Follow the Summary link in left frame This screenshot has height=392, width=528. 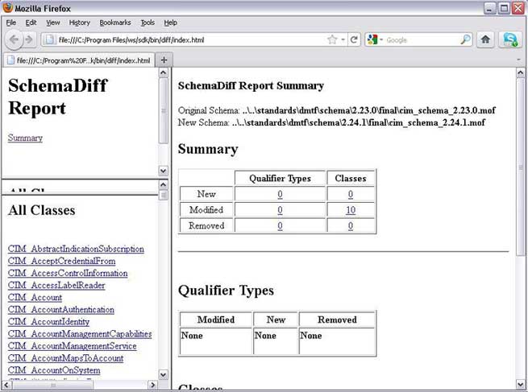point(25,138)
